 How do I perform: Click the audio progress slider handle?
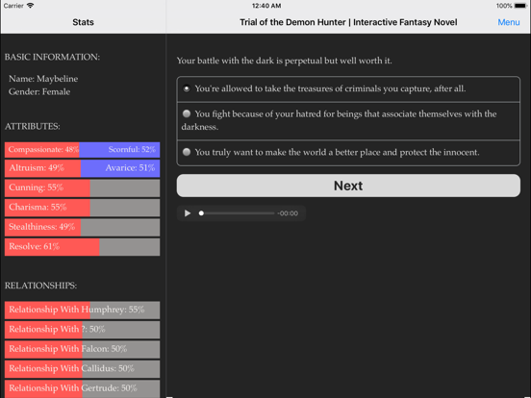click(x=201, y=213)
